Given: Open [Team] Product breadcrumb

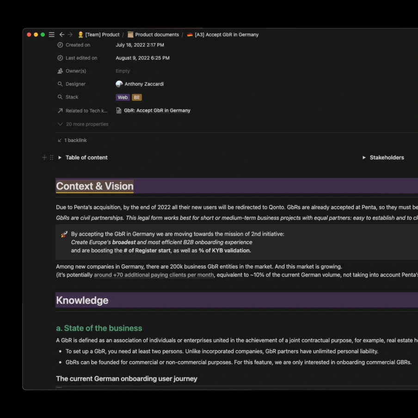Looking at the screenshot, I should pyautogui.click(x=99, y=35).
